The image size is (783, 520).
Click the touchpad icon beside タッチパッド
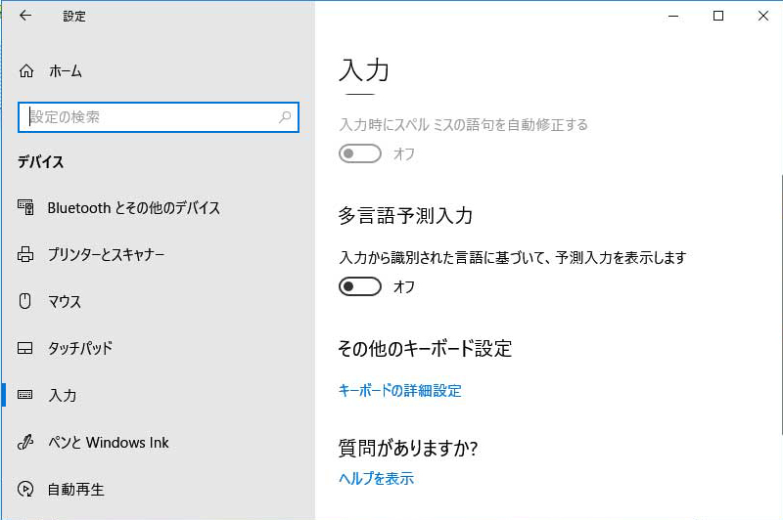pyautogui.click(x=26, y=349)
